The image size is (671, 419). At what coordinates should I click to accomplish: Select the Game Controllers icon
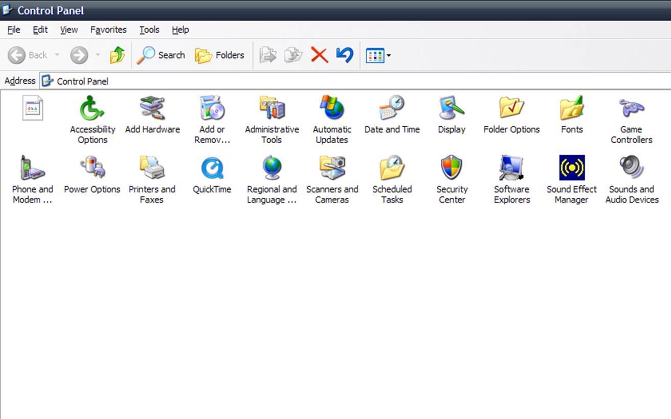pyautogui.click(x=632, y=109)
